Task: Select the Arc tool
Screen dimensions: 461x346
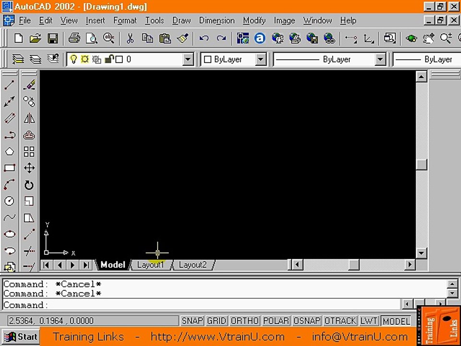Action: [10, 185]
